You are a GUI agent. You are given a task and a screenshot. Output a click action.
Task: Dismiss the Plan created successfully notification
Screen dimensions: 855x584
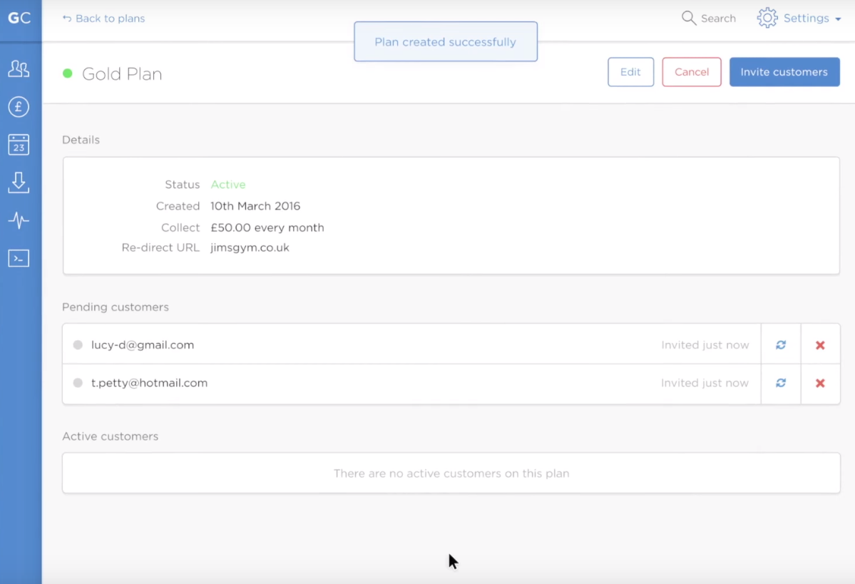point(446,42)
